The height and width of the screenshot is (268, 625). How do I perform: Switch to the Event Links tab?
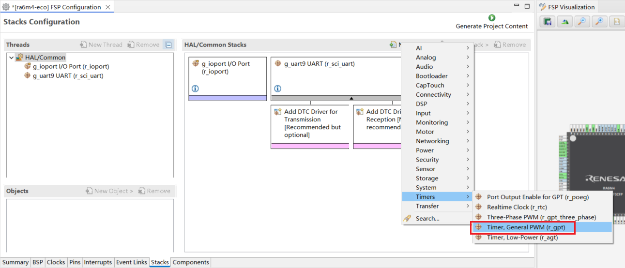click(x=131, y=262)
